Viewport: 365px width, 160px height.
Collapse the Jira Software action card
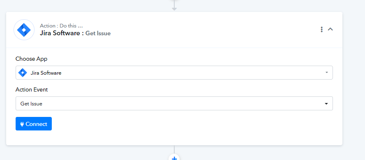point(330,29)
